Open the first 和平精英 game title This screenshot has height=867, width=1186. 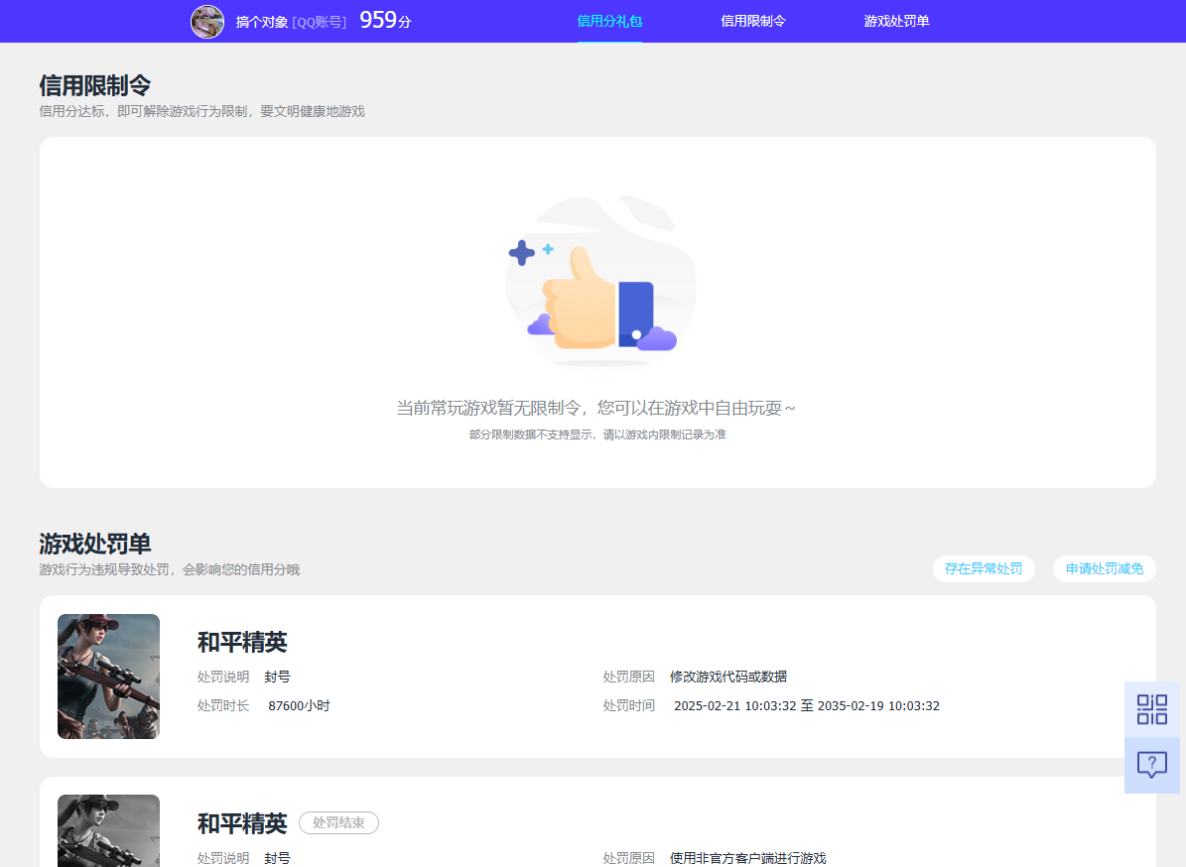[241, 642]
